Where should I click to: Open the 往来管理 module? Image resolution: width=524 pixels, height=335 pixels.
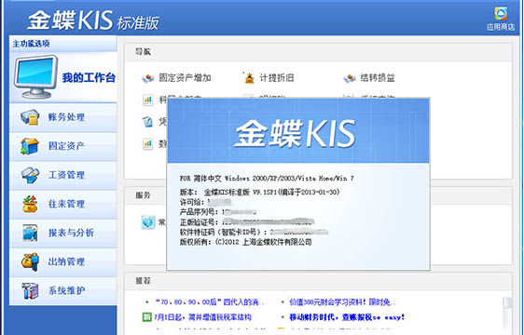click(62, 204)
